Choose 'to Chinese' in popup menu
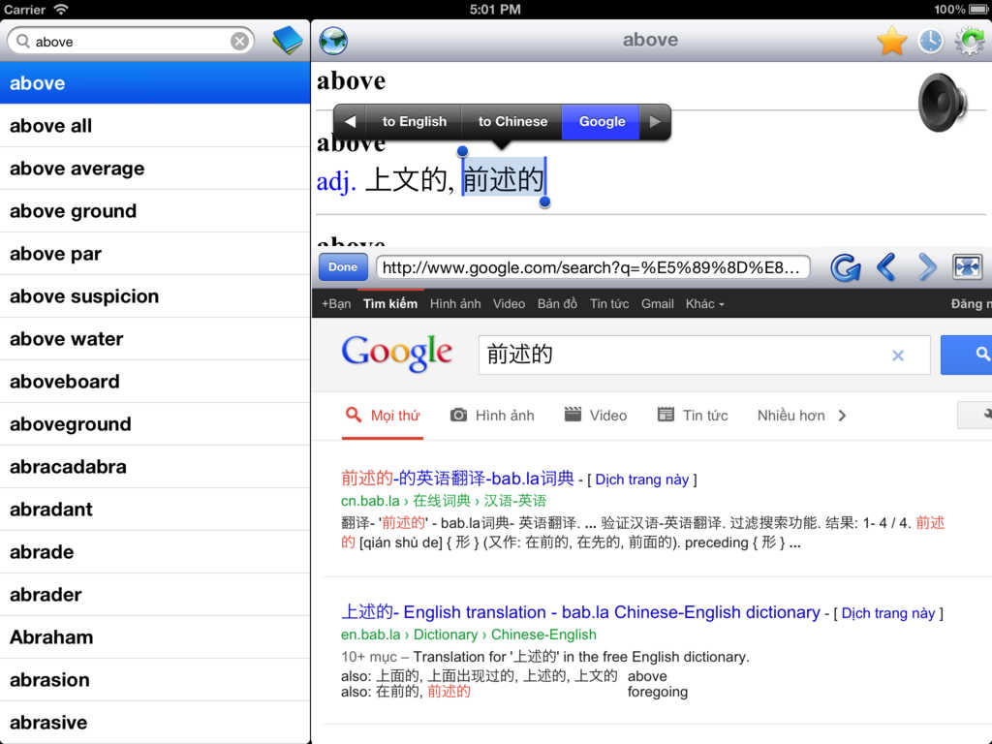The image size is (992, 744). pos(512,121)
